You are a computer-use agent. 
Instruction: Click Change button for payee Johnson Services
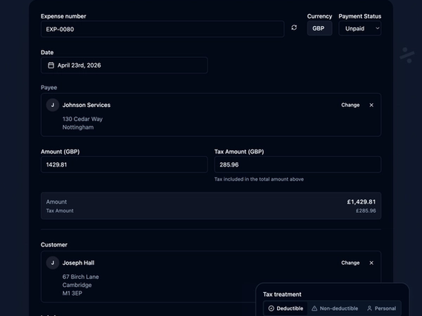pos(351,105)
